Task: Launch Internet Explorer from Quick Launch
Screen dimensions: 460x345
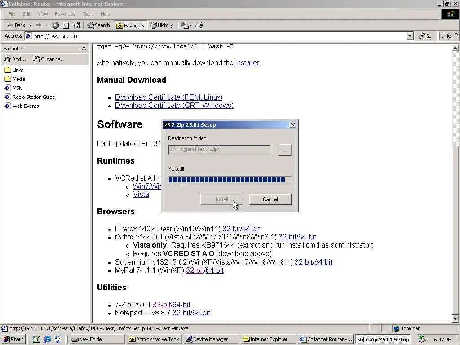Action: [x=47, y=340]
